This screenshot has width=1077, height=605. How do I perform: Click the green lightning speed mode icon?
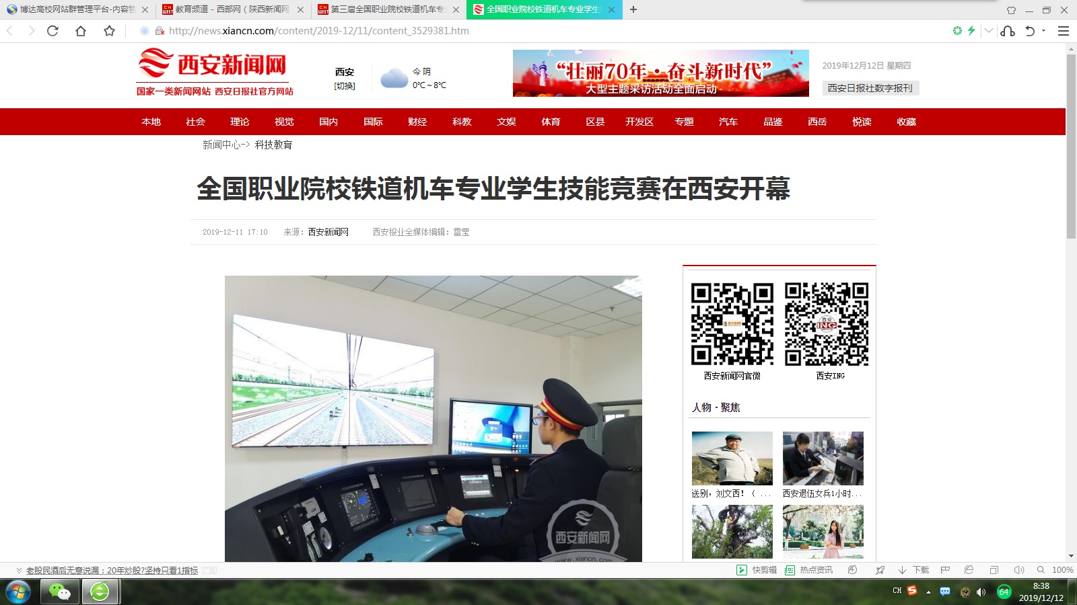[971, 31]
